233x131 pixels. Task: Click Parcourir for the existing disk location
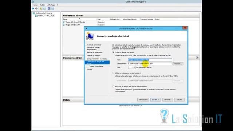click(178, 81)
